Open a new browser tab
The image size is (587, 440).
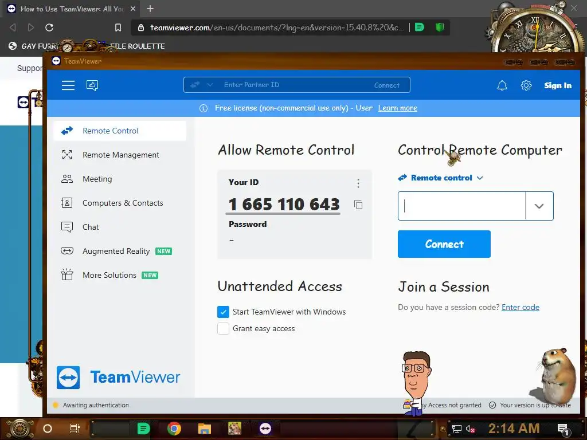pyautogui.click(x=150, y=9)
